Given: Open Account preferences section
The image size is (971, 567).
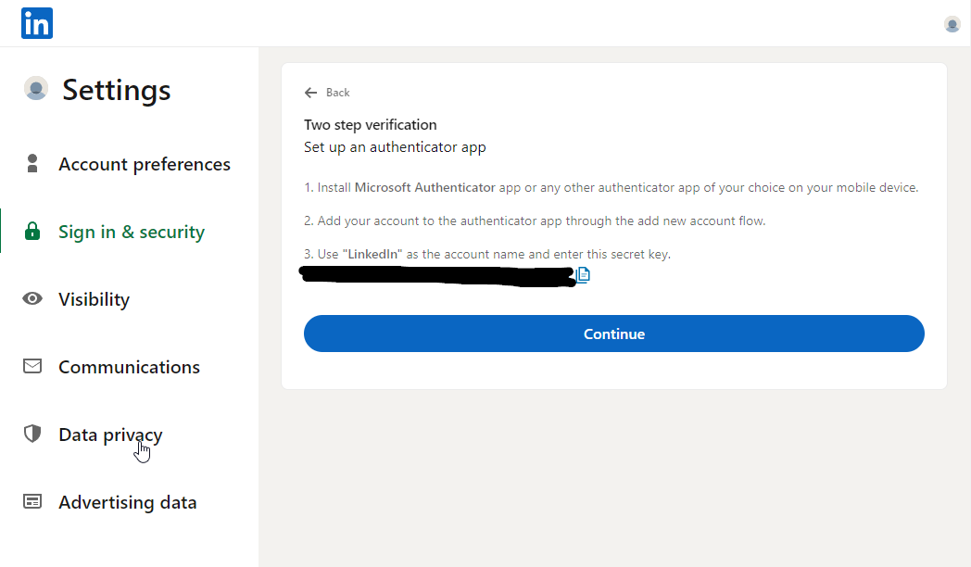Looking at the screenshot, I should tap(145, 164).
